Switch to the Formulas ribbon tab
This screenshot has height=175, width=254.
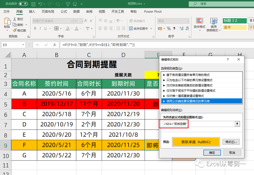click(64, 11)
